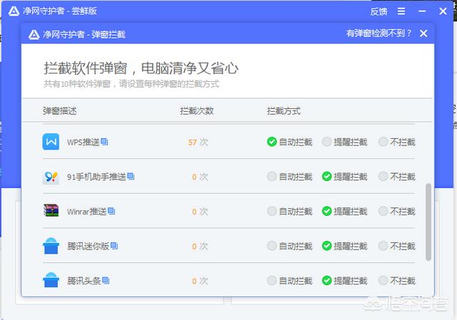Click the 弹窗描述 column header
457x320 pixels.
tap(60, 111)
